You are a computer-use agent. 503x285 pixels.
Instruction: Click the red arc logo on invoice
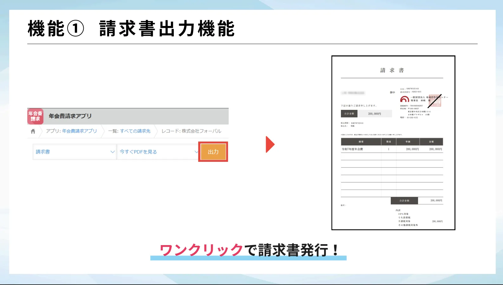(x=404, y=99)
